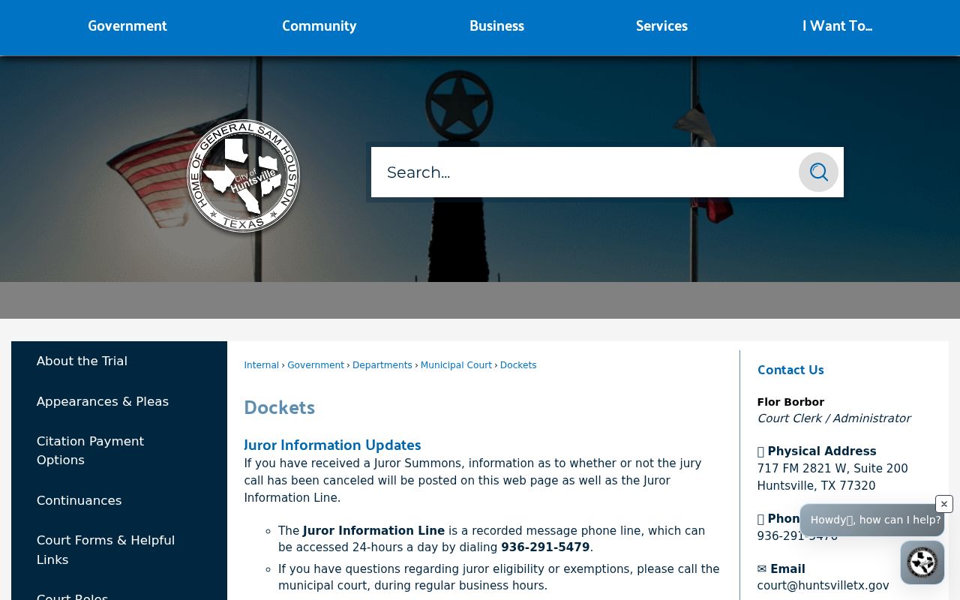Click the Email label in Contact Us

[x=787, y=569]
